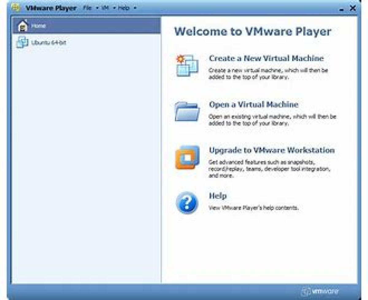Click the Open a Virtual Machine heading

tap(253, 104)
